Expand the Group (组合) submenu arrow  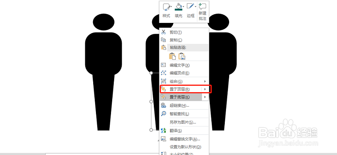[x=205, y=81]
